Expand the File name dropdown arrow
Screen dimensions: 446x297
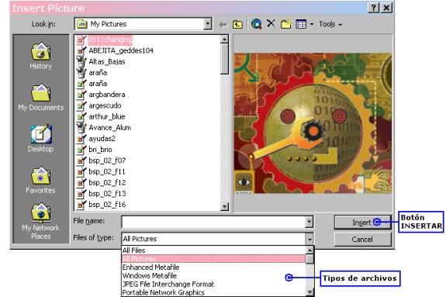(x=309, y=222)
